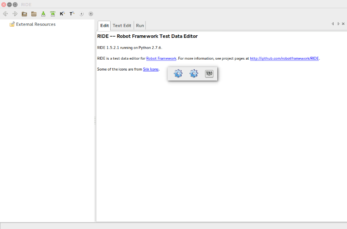Switch to the Text Edit tab
Screen dimensions: 347x229
[122, 25]
